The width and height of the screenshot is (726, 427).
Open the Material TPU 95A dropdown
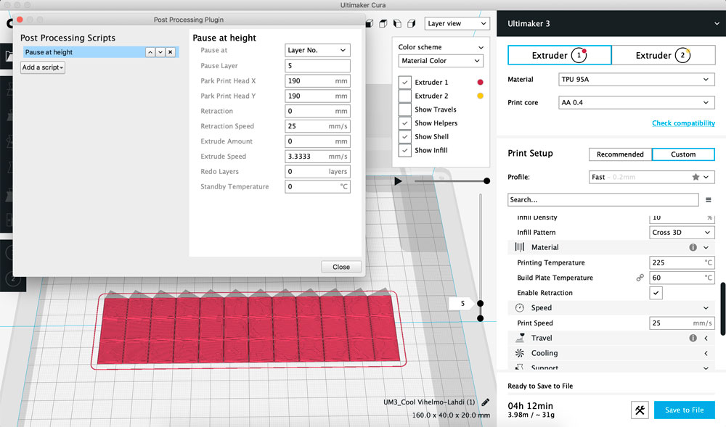pos(636,80)
